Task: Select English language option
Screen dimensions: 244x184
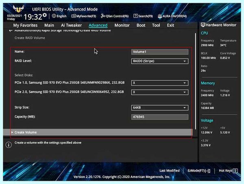Action: pyautogui.click(x=61, y=16)
